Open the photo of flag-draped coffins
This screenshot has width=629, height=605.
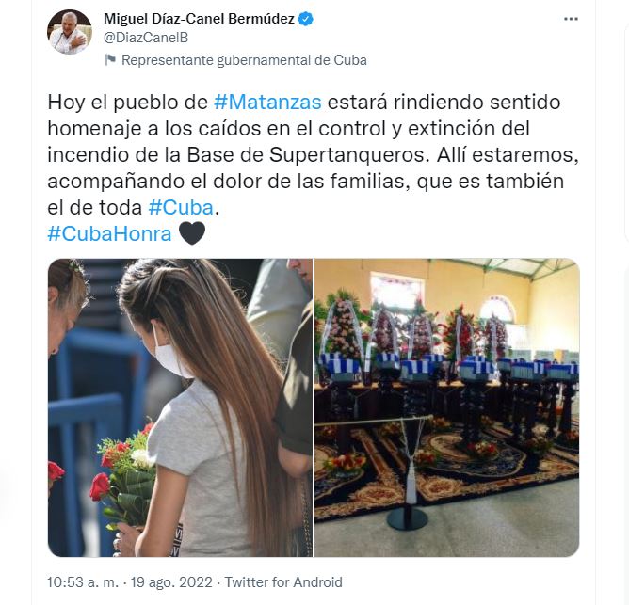coord(447,407)
